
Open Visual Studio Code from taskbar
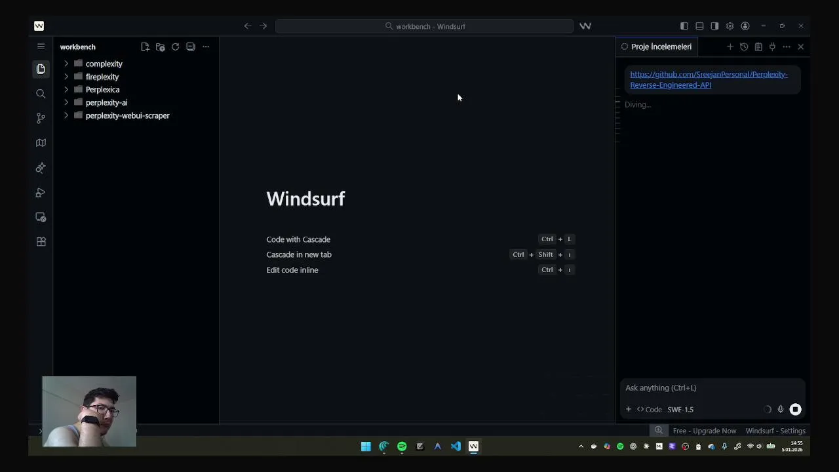point(456,446)
